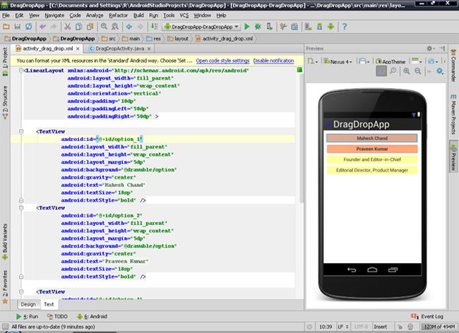The height and width of the screenshot is (333, 459).
Task: Open the Nexus 4 device dropdown
Action: point(338,61)
